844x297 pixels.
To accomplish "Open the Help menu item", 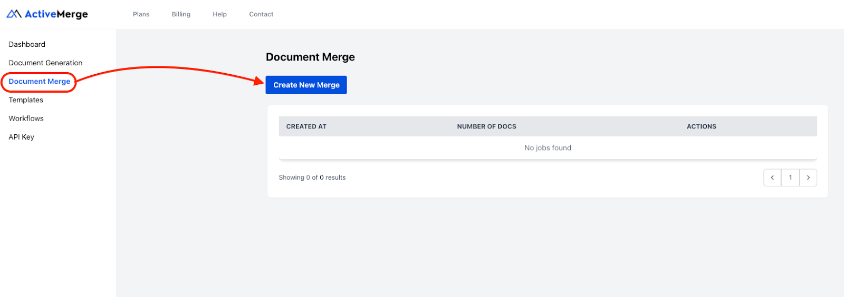I will click(x=219, y=14).
